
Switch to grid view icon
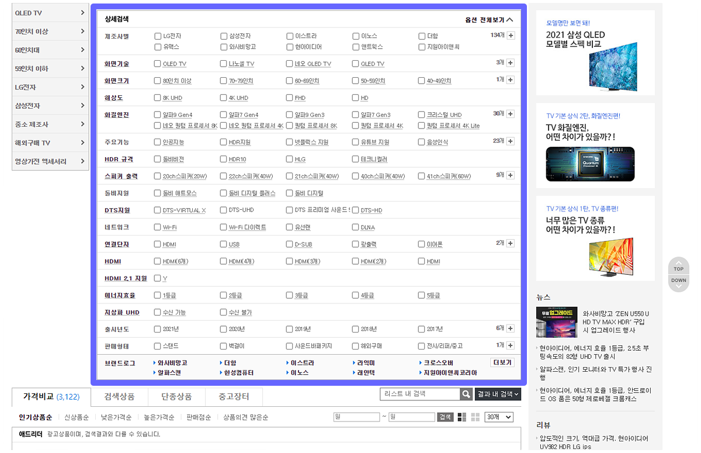tap(475, 417)
